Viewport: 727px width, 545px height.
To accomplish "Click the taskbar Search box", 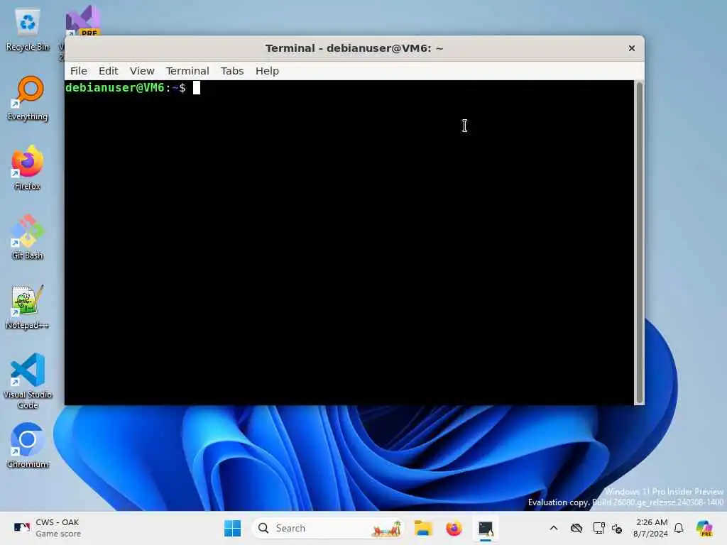I will (x=327, y=528).
